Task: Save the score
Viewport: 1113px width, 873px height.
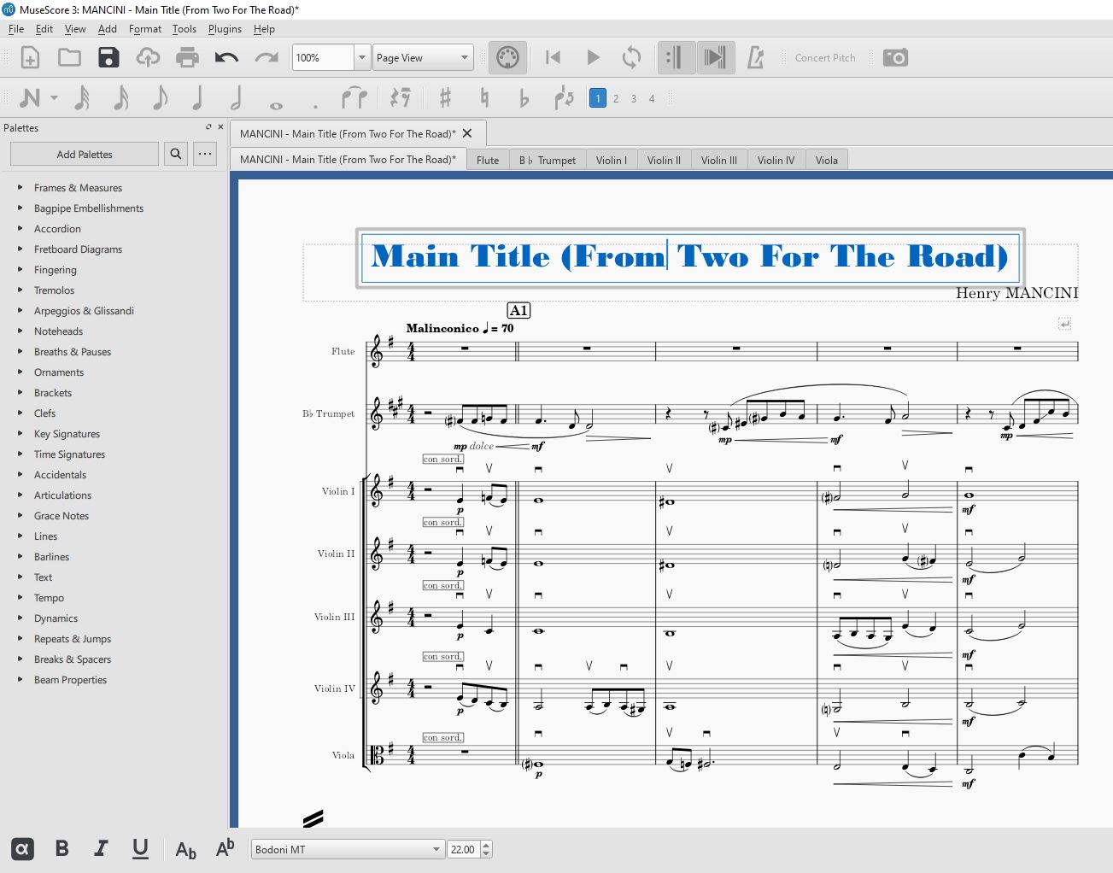Action: (108, 57)
